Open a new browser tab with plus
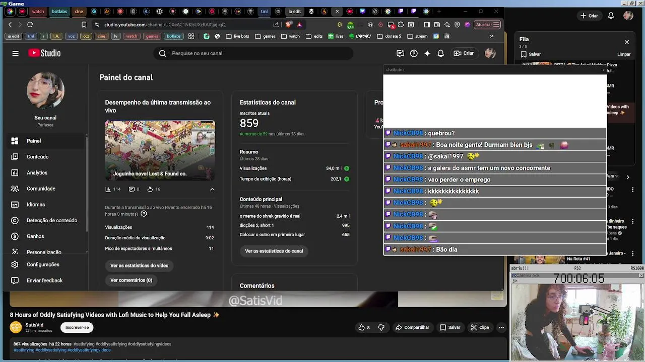 [439, 11]
